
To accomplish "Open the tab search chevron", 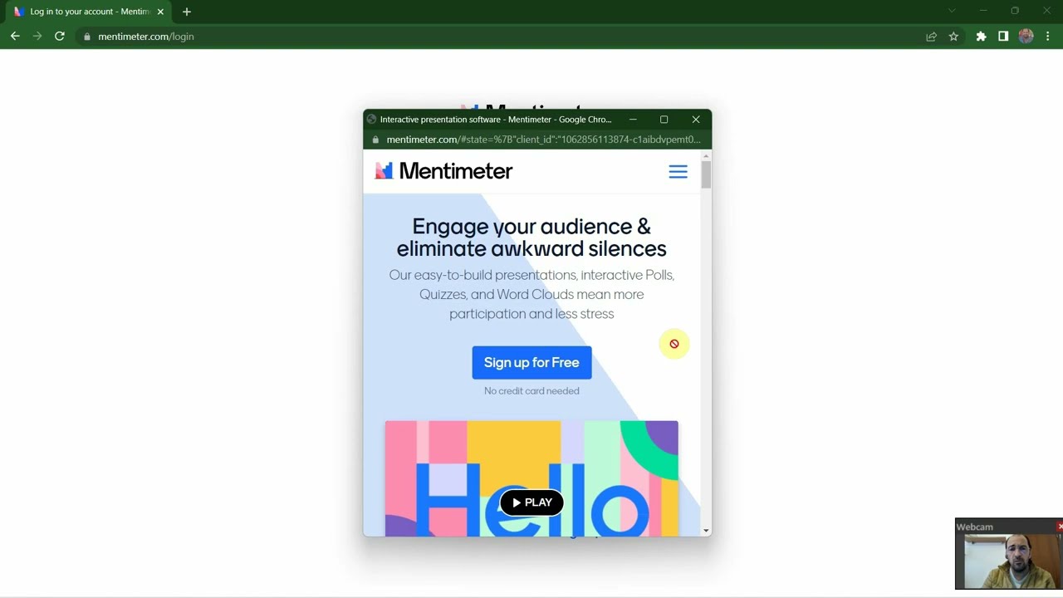I will point(952,11).
